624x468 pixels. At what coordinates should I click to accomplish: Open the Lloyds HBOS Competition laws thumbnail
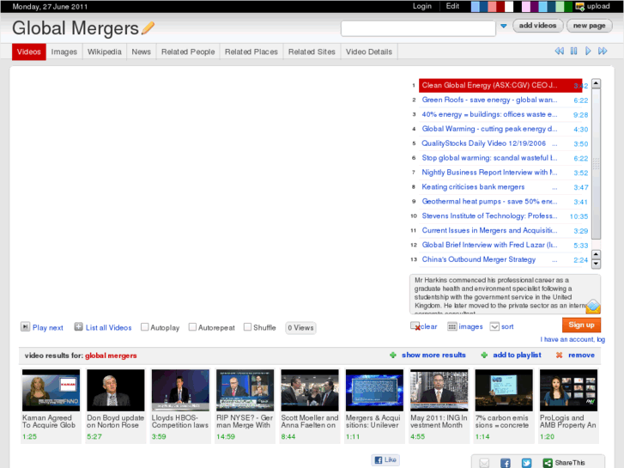180,390
